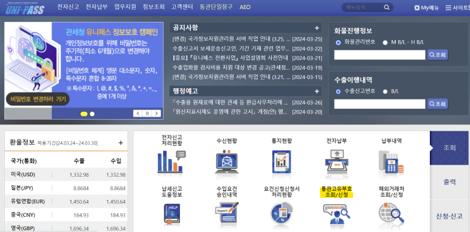Select 수출신고번호 radio option
The width and height of the screenshot is (470, 232).
point(339,91)
